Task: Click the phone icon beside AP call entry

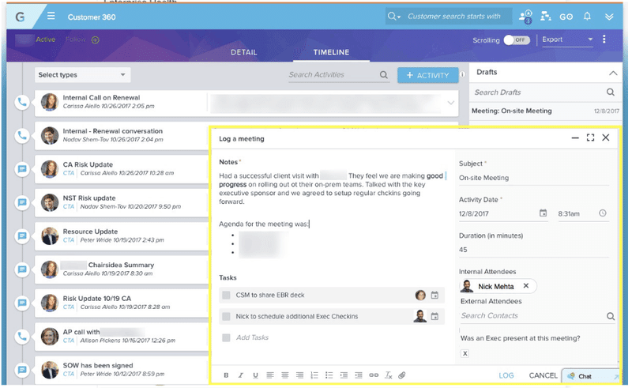Action: (x=22, y=336)
